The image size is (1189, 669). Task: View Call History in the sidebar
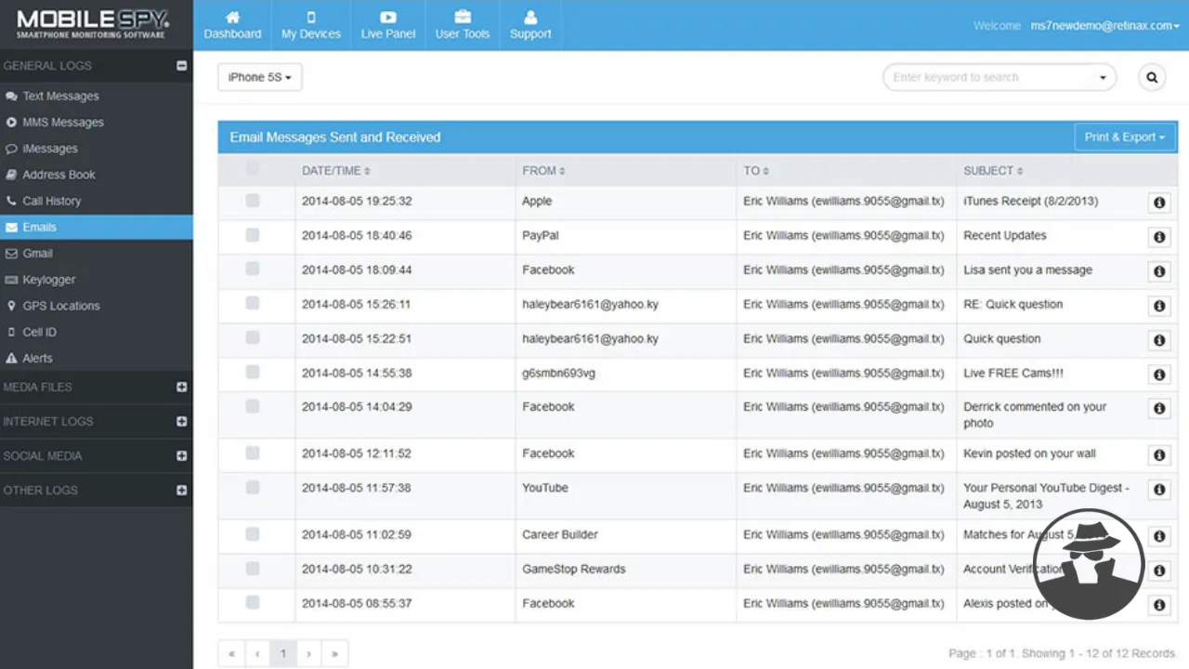[97, 201]
